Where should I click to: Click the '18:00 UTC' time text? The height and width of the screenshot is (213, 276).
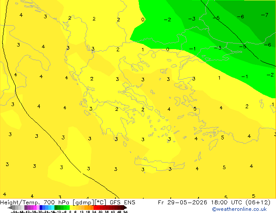point(227,203)
